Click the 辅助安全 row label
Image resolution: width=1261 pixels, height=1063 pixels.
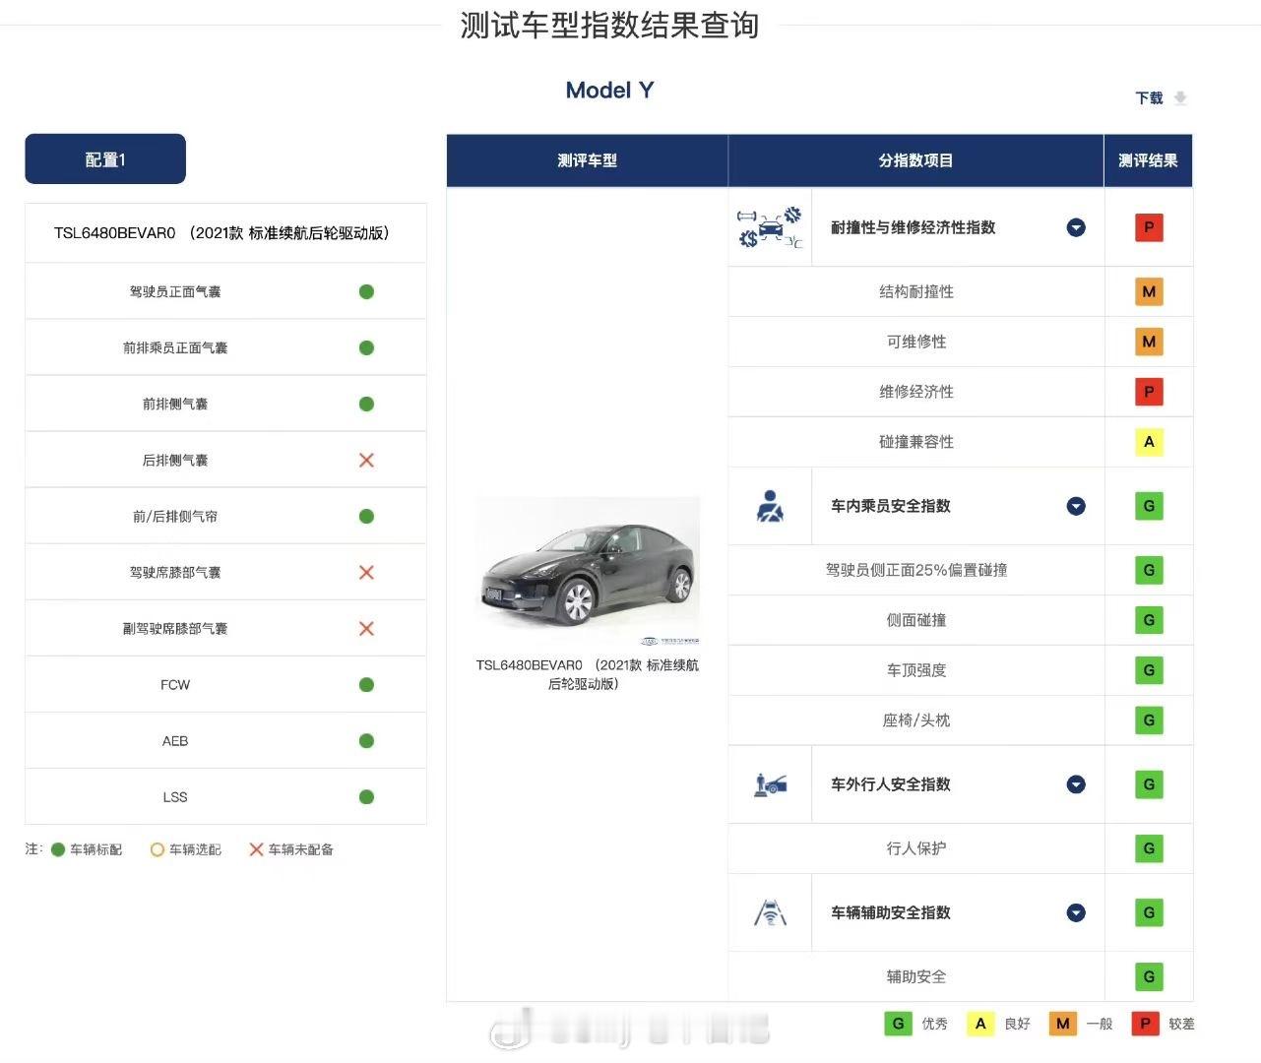pos(916,976)
